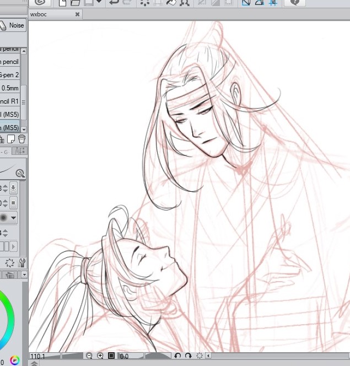Delete the selected sub tool trash icon
The width and height of the screenshot is (350, 366).
coord(21,139)
